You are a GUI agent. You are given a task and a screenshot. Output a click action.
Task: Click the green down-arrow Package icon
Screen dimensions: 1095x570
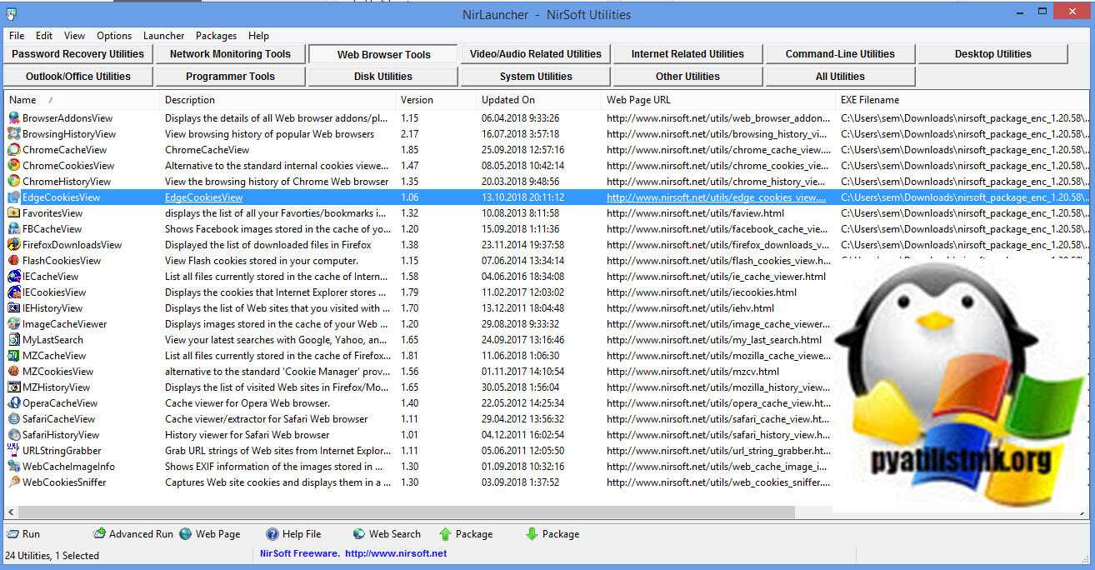coord(532,534)
